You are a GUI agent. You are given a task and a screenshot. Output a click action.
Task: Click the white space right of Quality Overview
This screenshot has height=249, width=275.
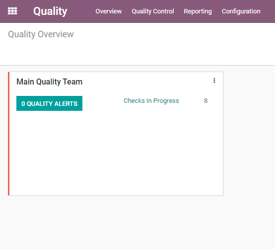(174, 34)
